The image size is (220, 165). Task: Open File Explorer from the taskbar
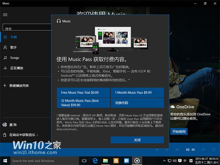point(106,161)
